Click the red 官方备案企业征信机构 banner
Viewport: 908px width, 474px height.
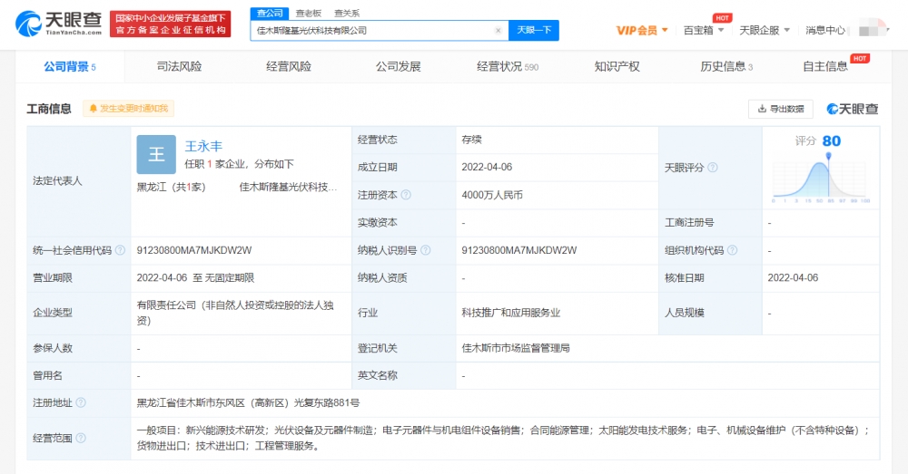point(171,24)
